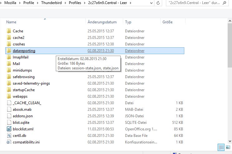Open the address bar history dropdown
The image size is (232, 154).
coord(151,3)
